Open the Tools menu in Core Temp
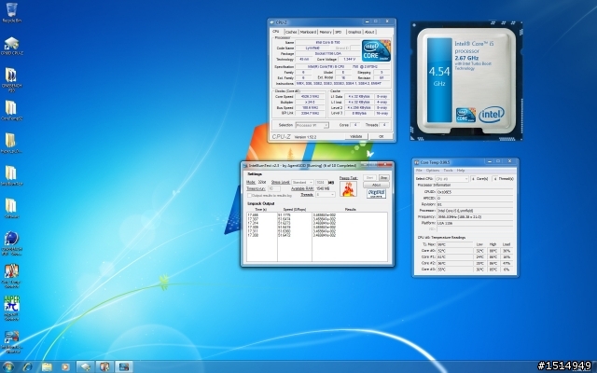 pyautogui.click(x=448, y=170)
